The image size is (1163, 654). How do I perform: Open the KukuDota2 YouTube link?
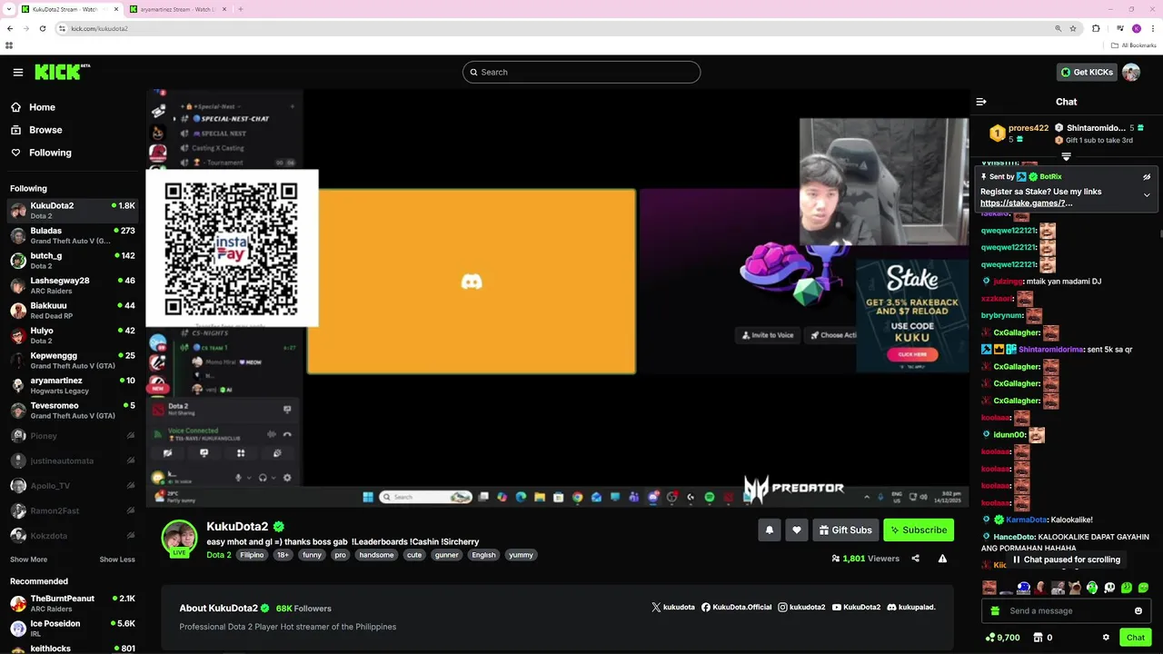[x=856, y=607]
